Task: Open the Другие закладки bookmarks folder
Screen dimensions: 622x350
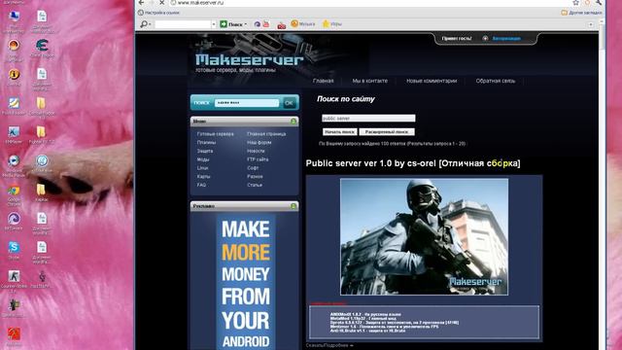Action: pos(581,13)
